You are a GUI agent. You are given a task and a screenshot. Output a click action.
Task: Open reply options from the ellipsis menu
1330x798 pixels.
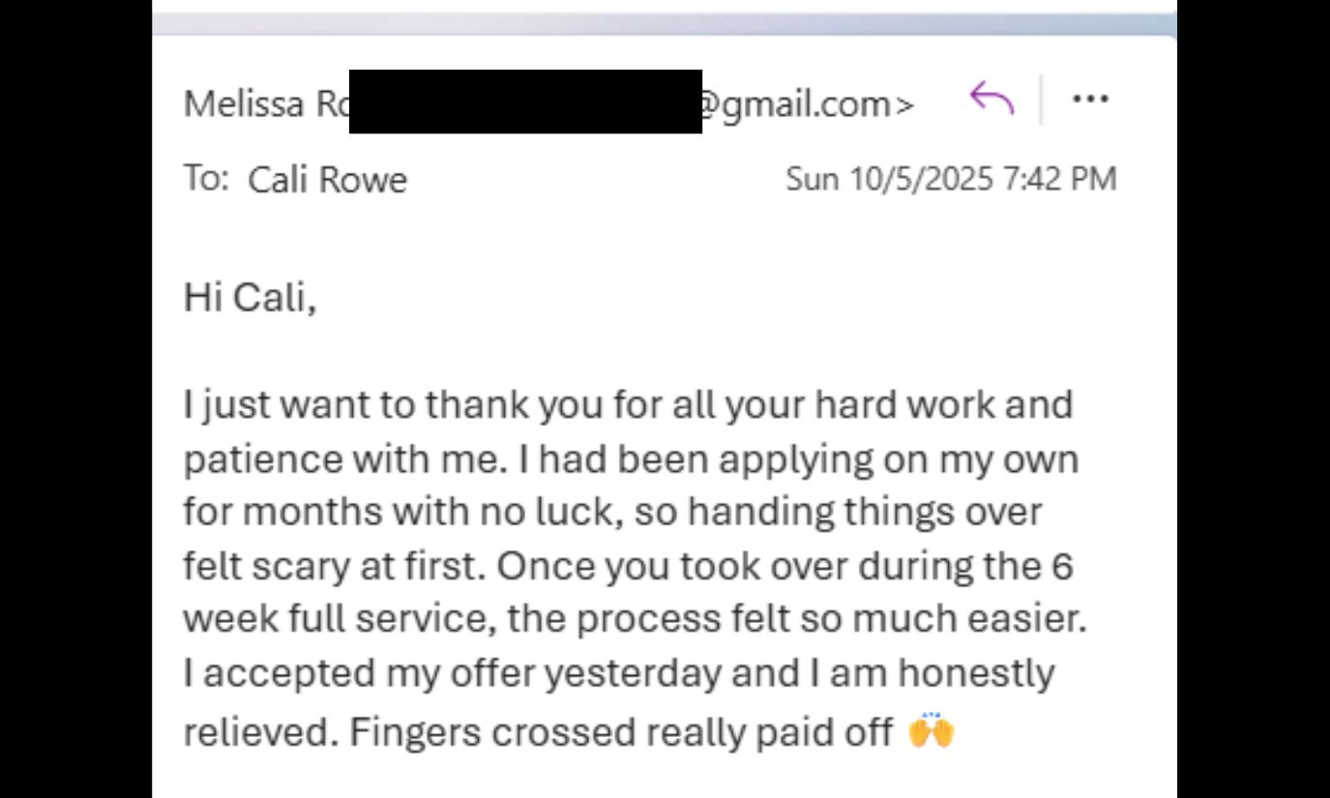tap(1091, 98)
